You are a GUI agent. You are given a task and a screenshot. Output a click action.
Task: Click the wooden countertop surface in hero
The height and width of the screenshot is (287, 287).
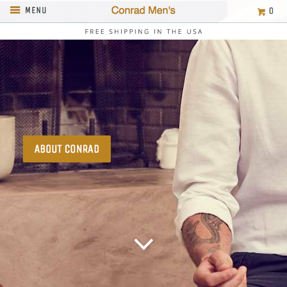[86, 220]
